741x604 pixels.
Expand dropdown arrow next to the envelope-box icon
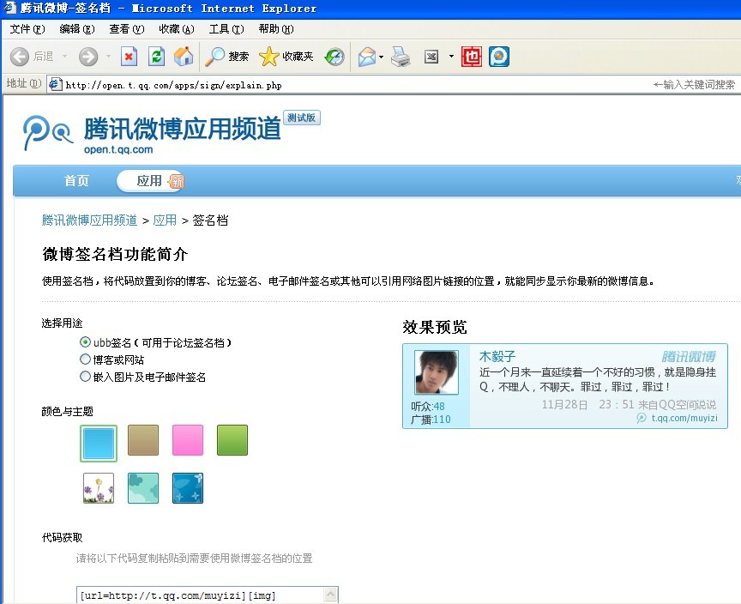pos(451,57)
